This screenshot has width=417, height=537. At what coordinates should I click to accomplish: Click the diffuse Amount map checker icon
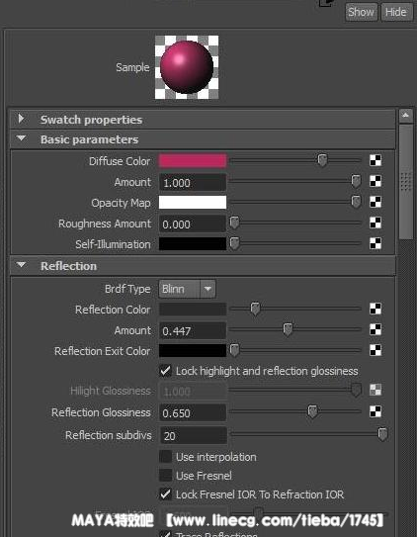(x=375, y=181)
